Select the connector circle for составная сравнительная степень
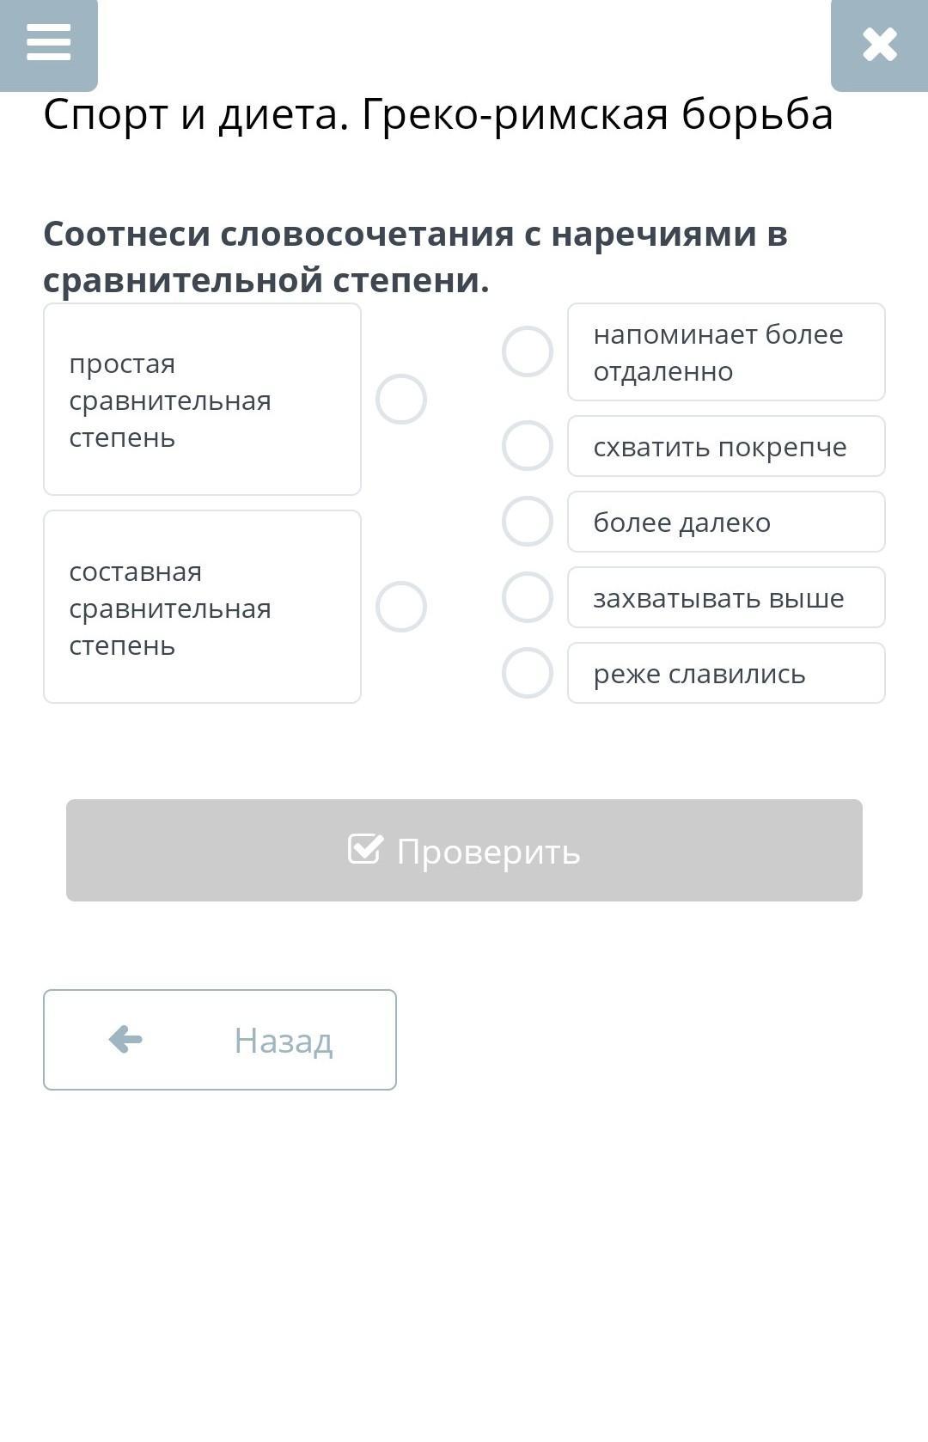This screenshot has height=1442, width=928. [x=401, y=607]
